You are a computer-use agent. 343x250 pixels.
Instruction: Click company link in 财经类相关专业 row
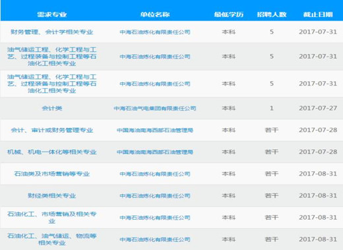click(x=155, y=195)
